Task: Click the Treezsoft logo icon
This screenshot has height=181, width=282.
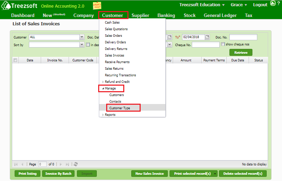Action: click(6, 6)
